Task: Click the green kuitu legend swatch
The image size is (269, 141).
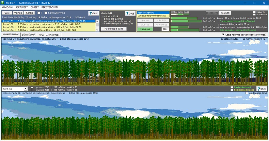Action: (x=180, y=15)
